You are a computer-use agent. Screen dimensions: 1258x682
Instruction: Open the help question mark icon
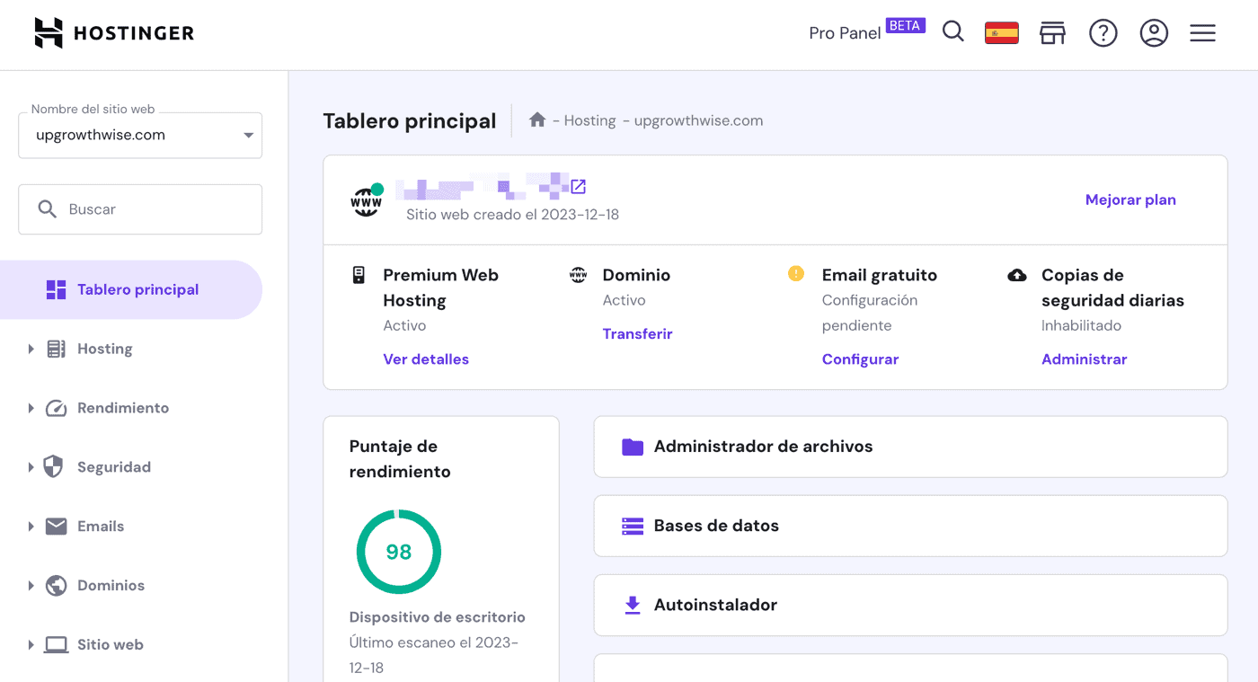tap(1103, 33)
